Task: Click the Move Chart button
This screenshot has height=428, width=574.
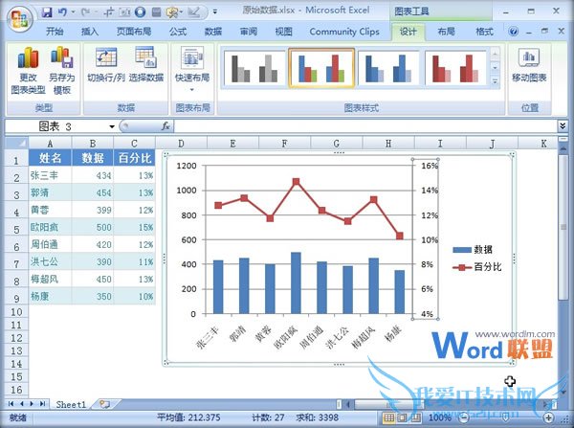Action: point(529,64)
